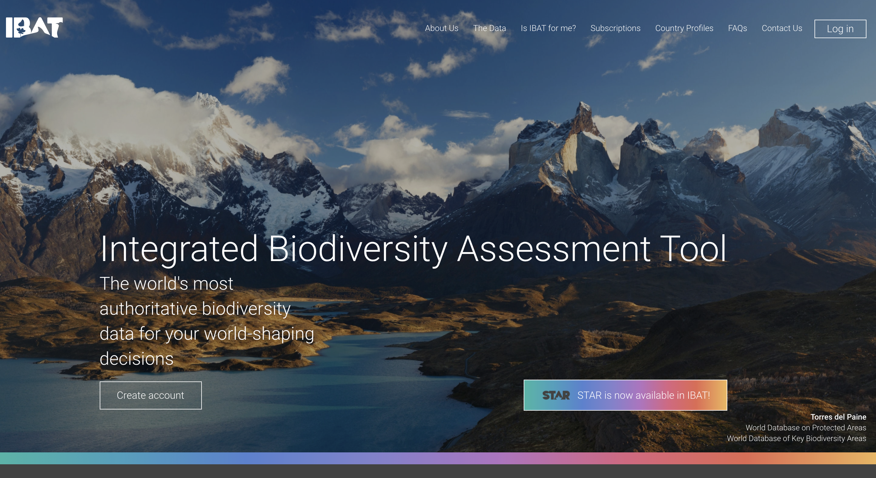This screenshot has height=478, width=876.
Task: Click the IBAT logo in header
Action: [34, 27]
